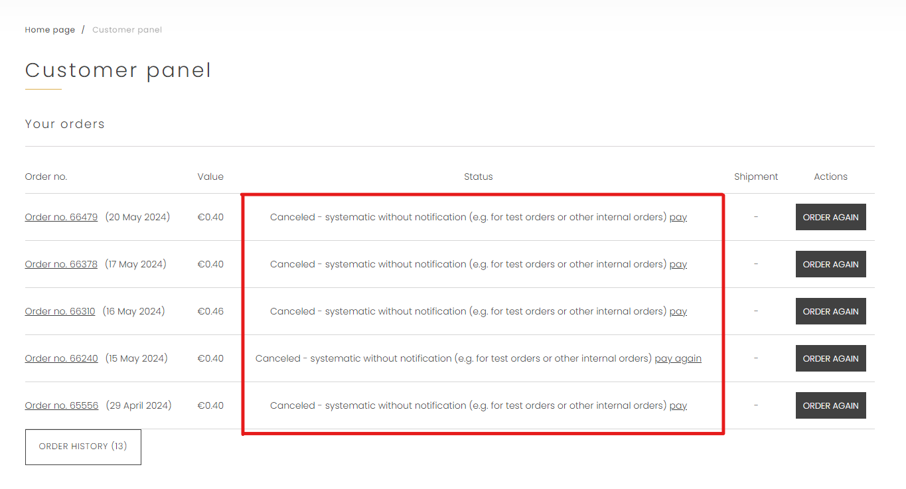Open Order no. 66378 details

tap(61, 264)
